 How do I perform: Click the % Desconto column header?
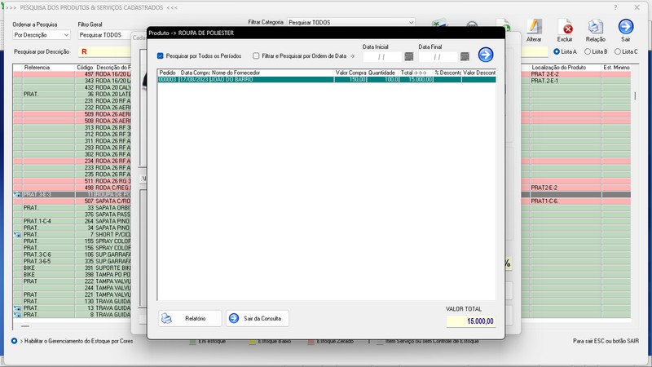(x=447, y=73)
